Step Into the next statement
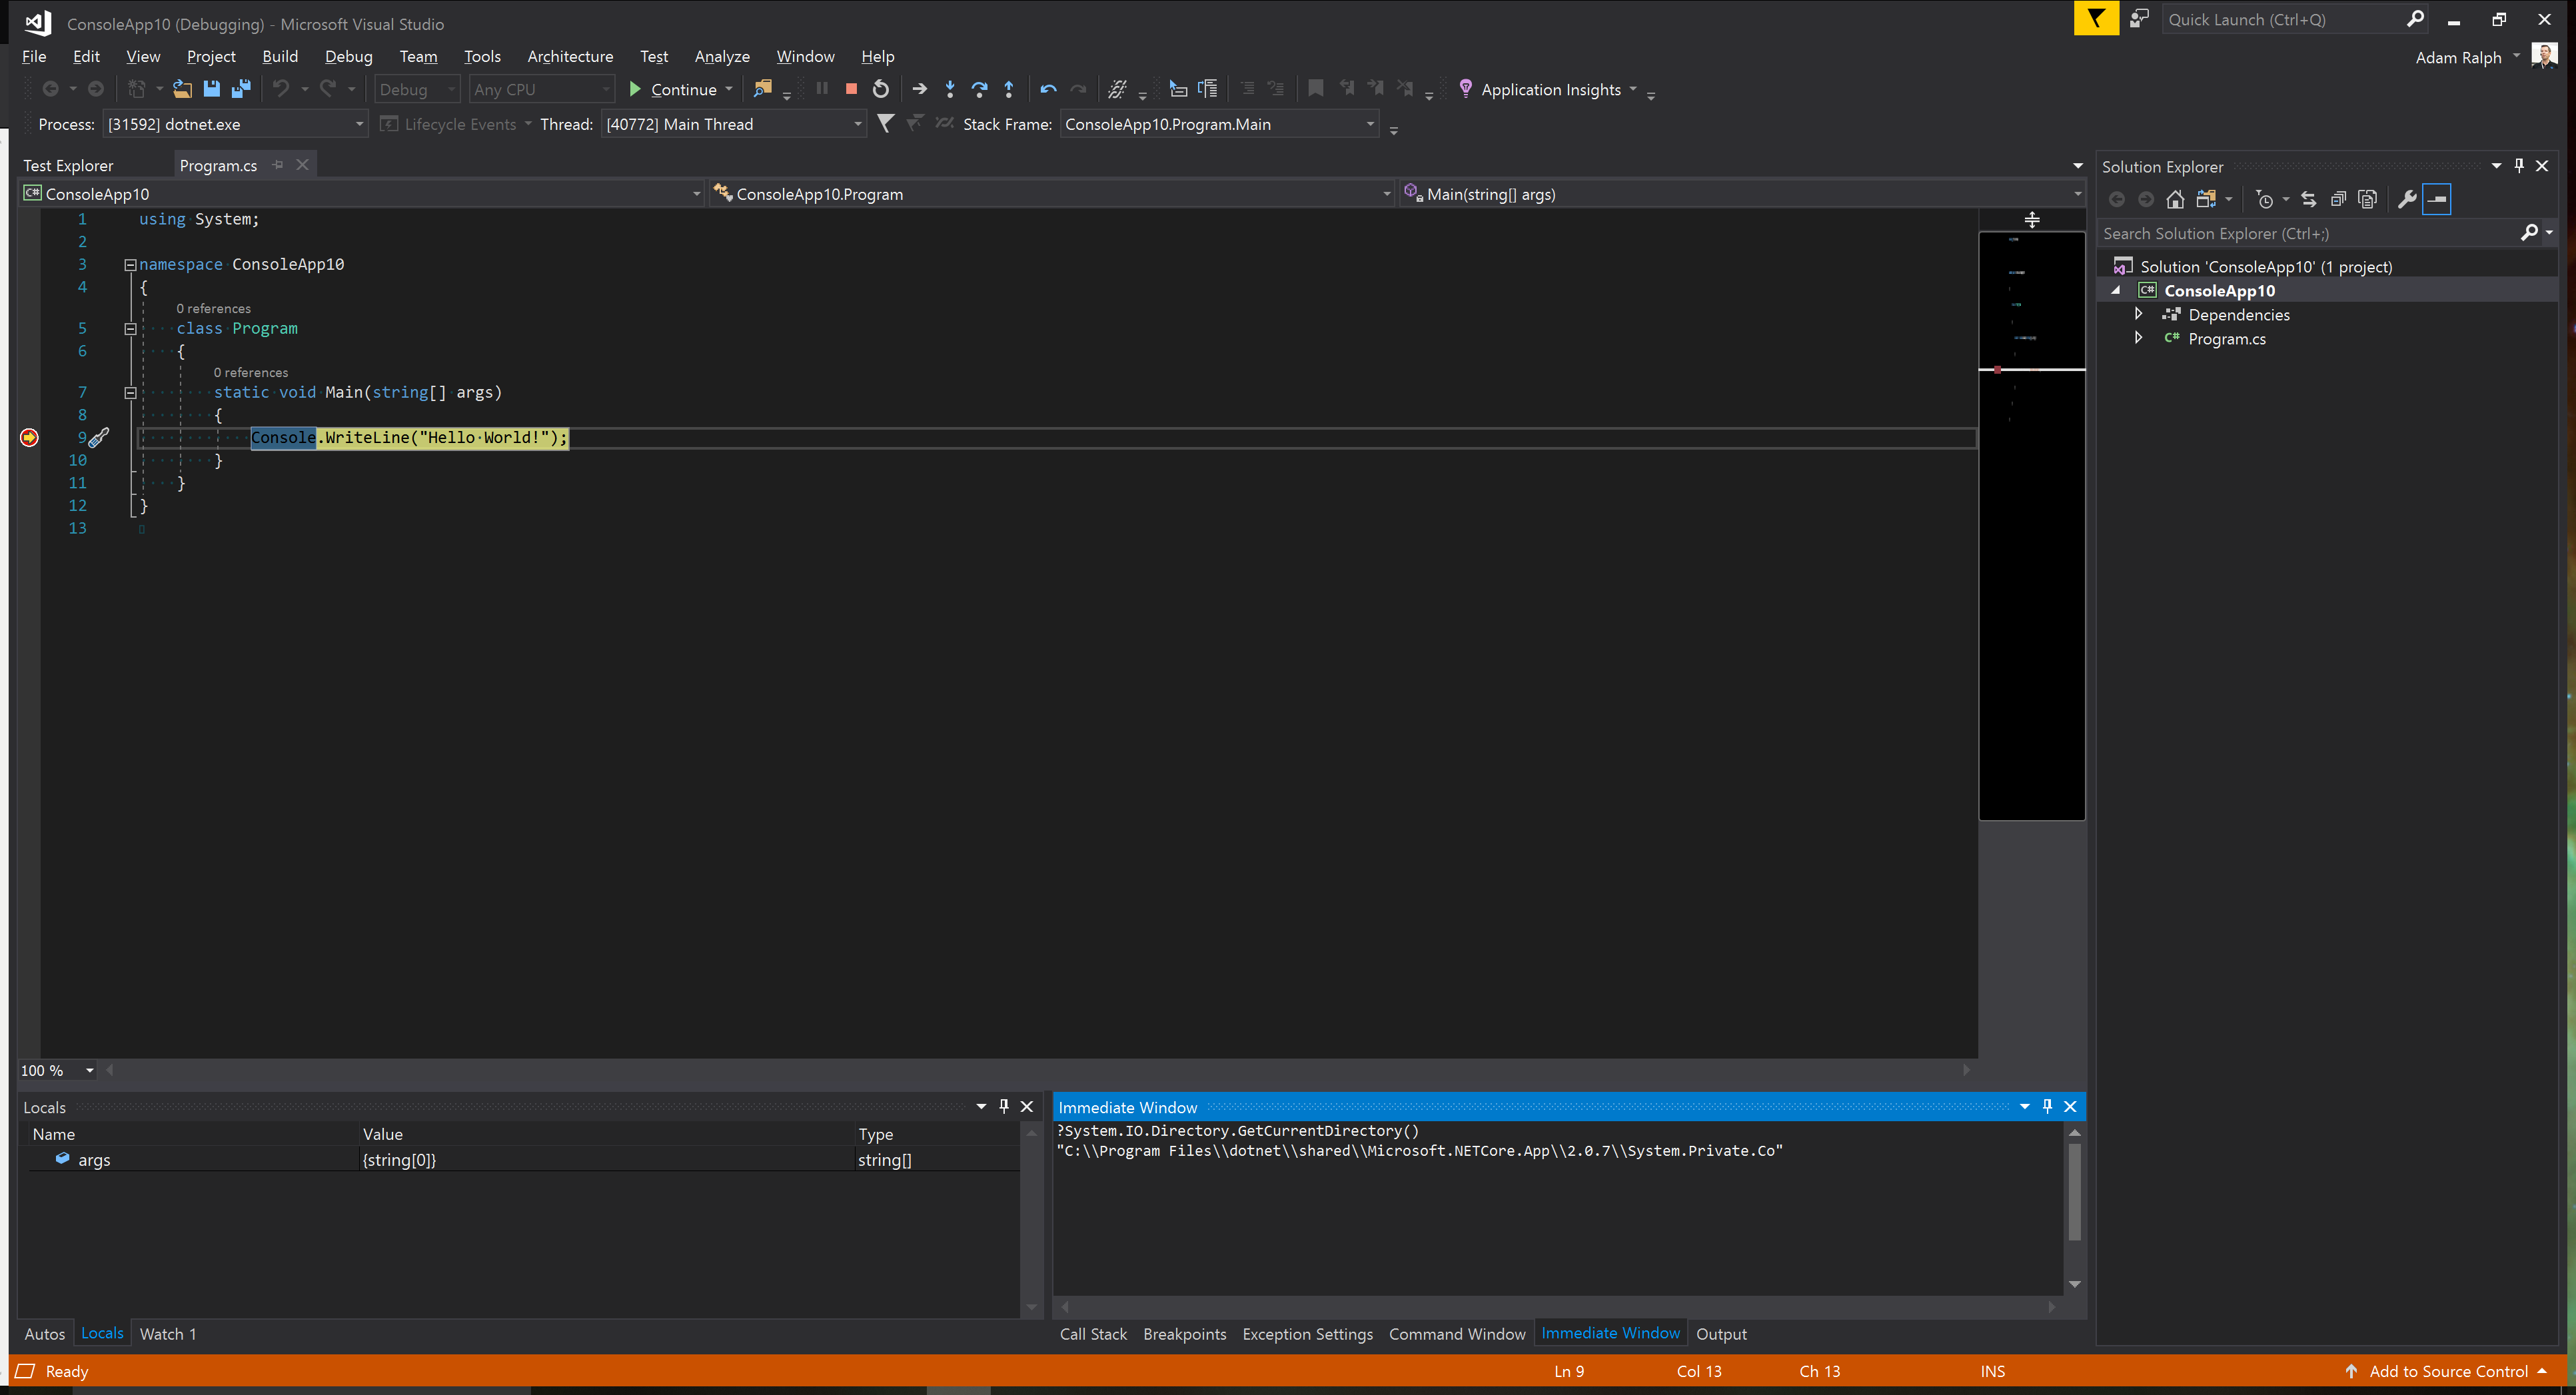This screenshot has height=1395, width=2576. pyautogui.click(x=949, y=89)
